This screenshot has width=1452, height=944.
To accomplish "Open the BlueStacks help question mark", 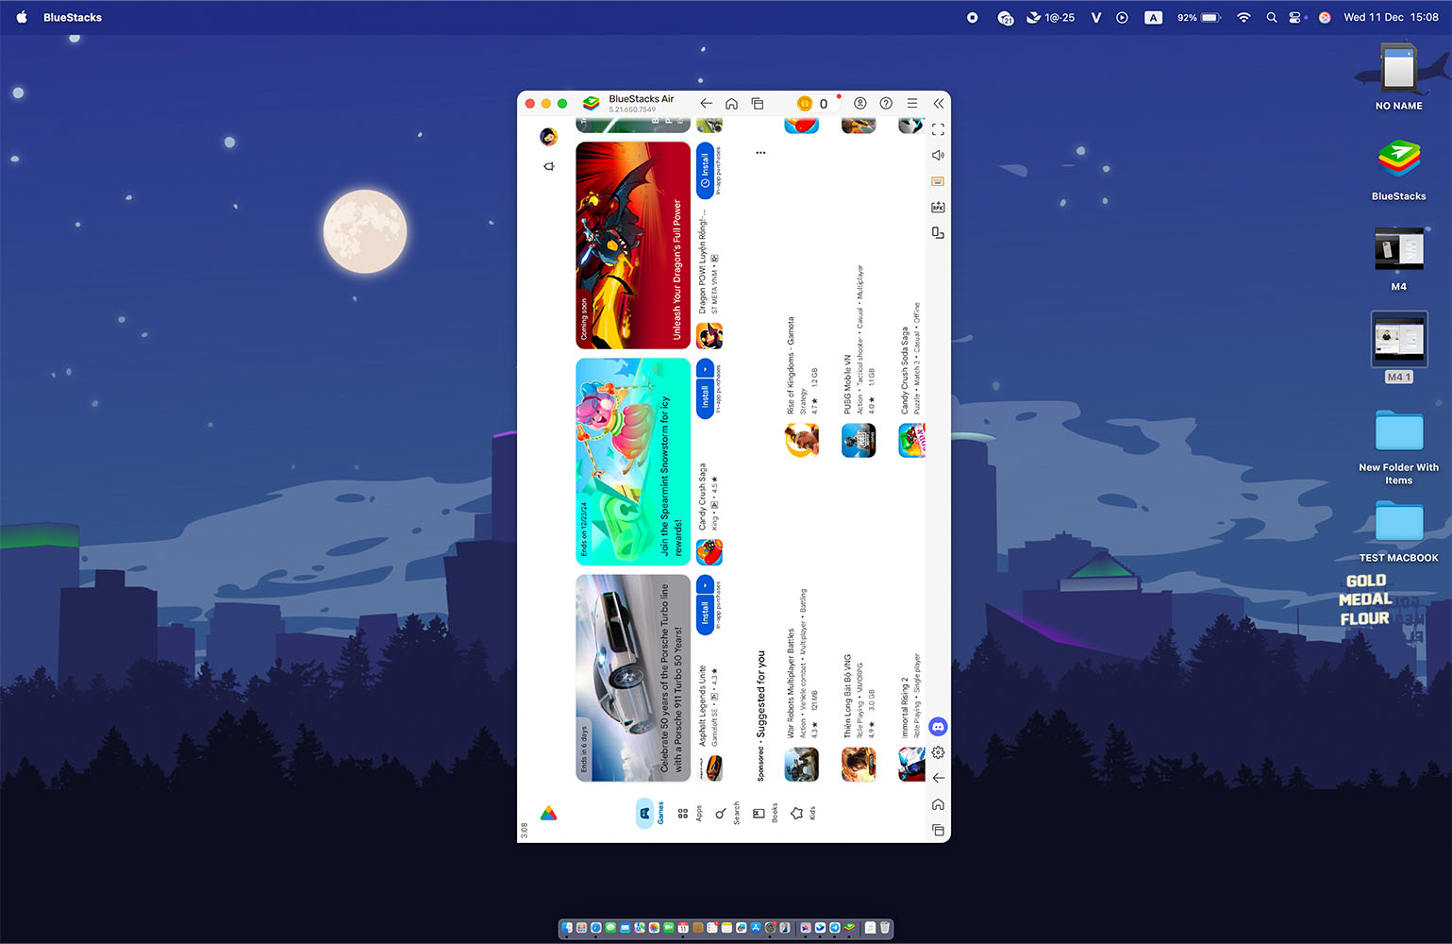I will tap(886, 103).
